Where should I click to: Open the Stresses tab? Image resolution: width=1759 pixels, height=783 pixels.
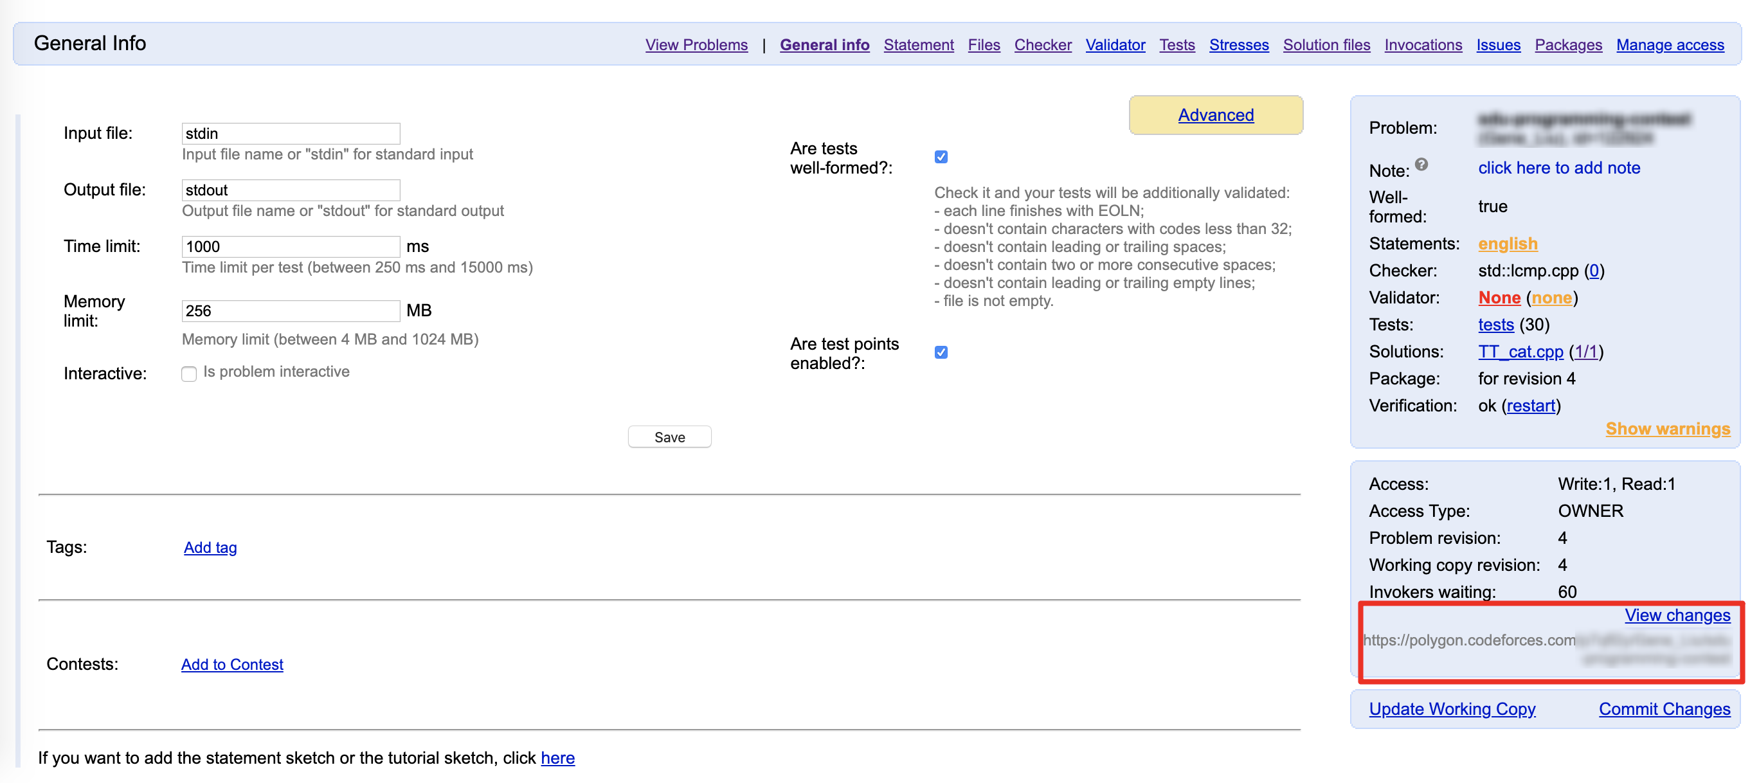[1239, 45]
